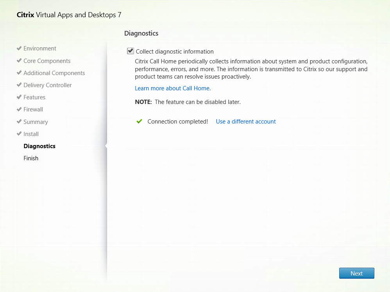Click the Delivery Controller step label
This screenshot has height=292, width=390.
coord(48,85)
